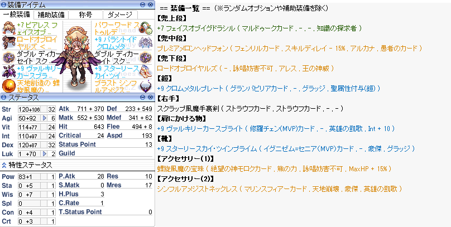Click the +9 クロムメタルプレート line
The width and height of the screenshot is (451, 227).
point(268,89)
